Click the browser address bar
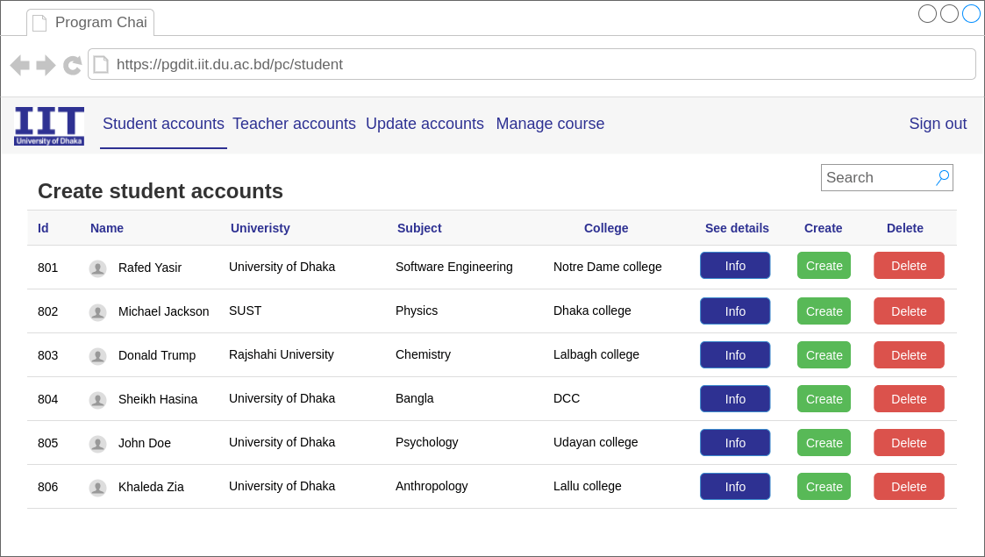Image resolution: width=985 pixels, height=557 pixels. pos(526,64)
